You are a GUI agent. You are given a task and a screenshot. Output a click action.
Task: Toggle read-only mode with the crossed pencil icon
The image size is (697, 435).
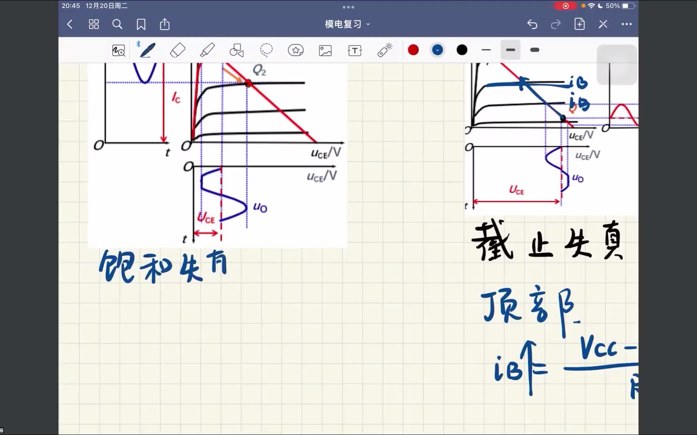[x=603, y=24]
